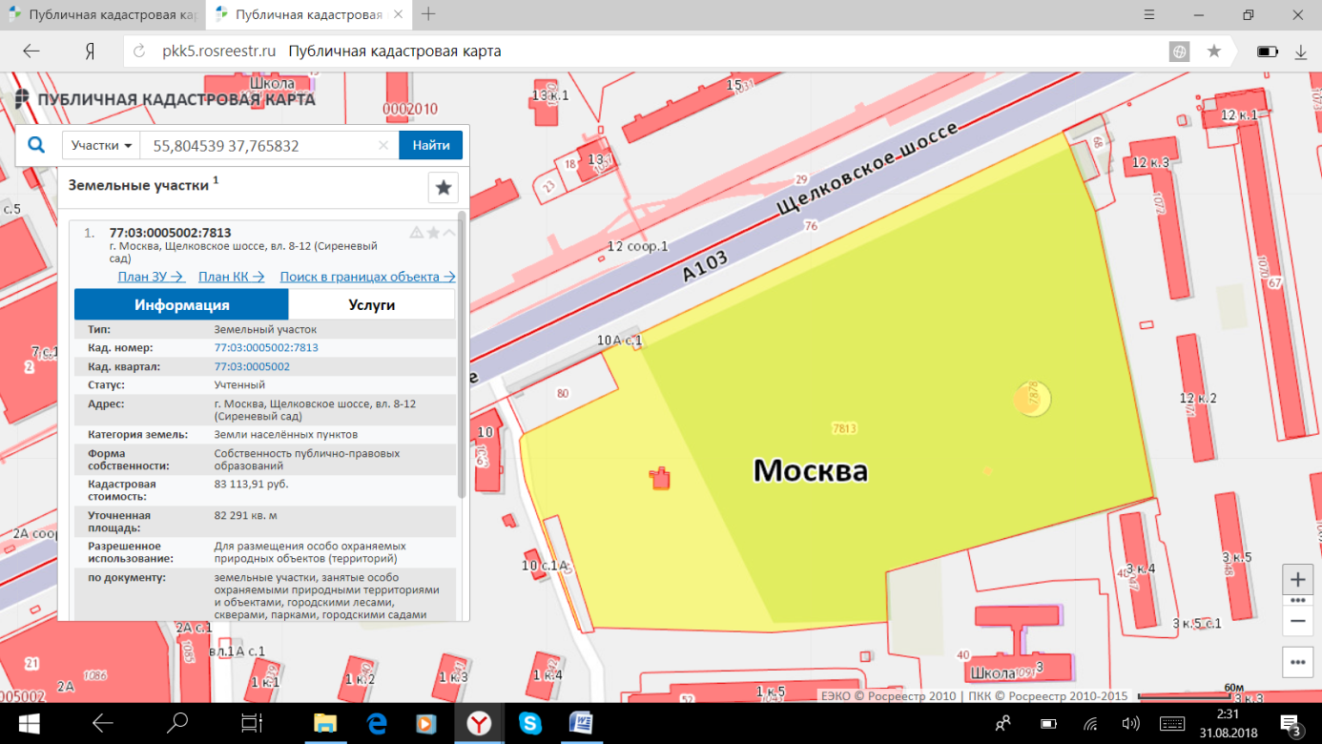The height and width of the screenshot is (744, 1322).
Task: Collapse the result card with chevron
Action: pyautogui.click(x=448, y=233)
